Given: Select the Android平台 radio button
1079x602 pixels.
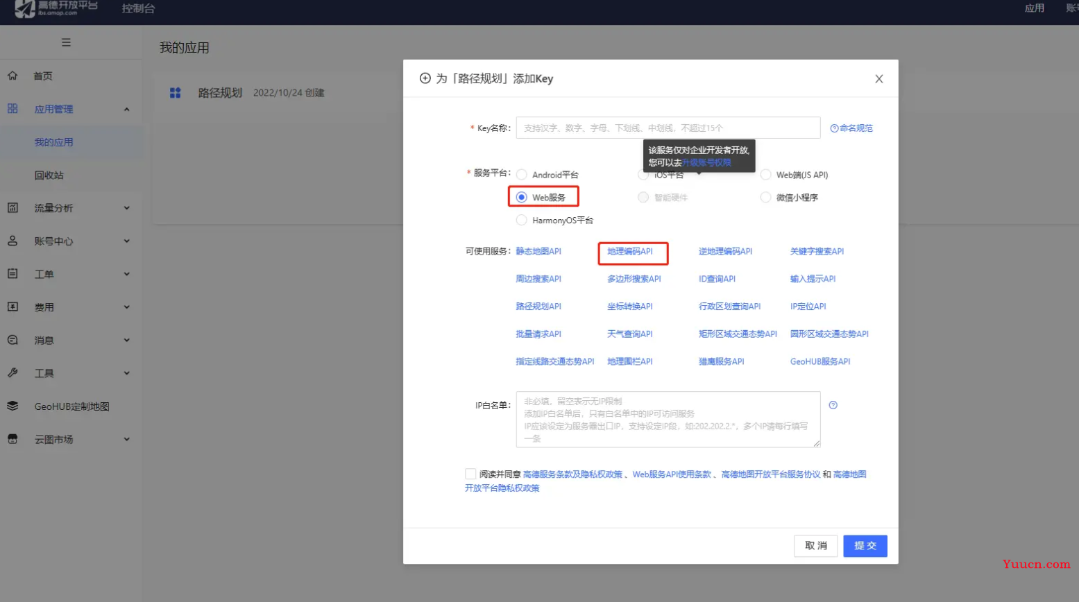Looking at the screenshot, I should click(x=522, y=175).
